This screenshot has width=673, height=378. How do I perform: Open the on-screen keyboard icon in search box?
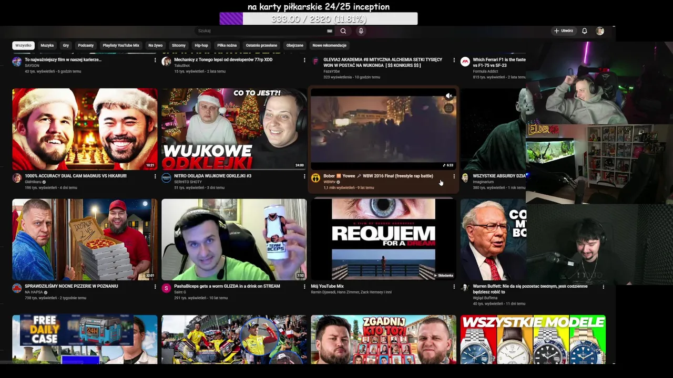[x=330, y=31]
